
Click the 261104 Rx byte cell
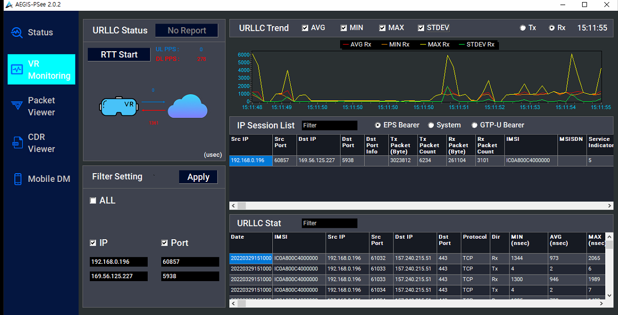pyautogui.click(x=461, y=160)
